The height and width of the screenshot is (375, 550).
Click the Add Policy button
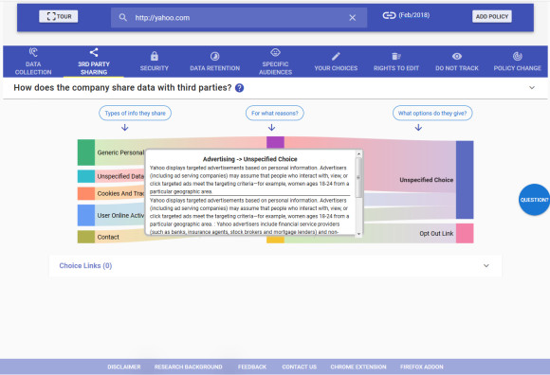coord(492,16)
